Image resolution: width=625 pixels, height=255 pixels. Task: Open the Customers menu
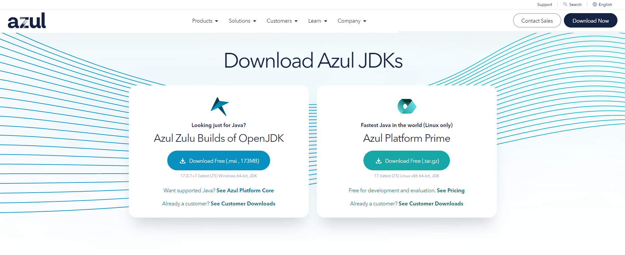(282, 21)
